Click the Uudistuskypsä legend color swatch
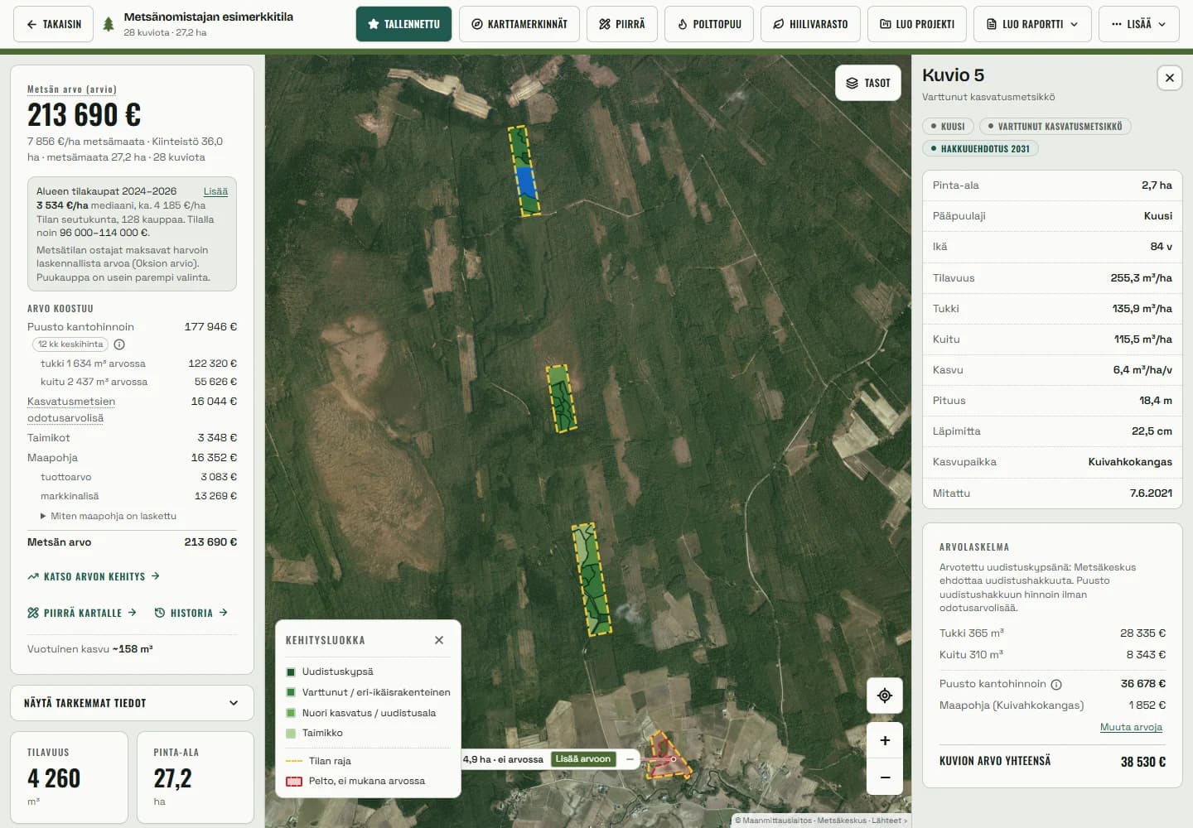Screen dimensions: 1193x828 click(x=291, y=672)
